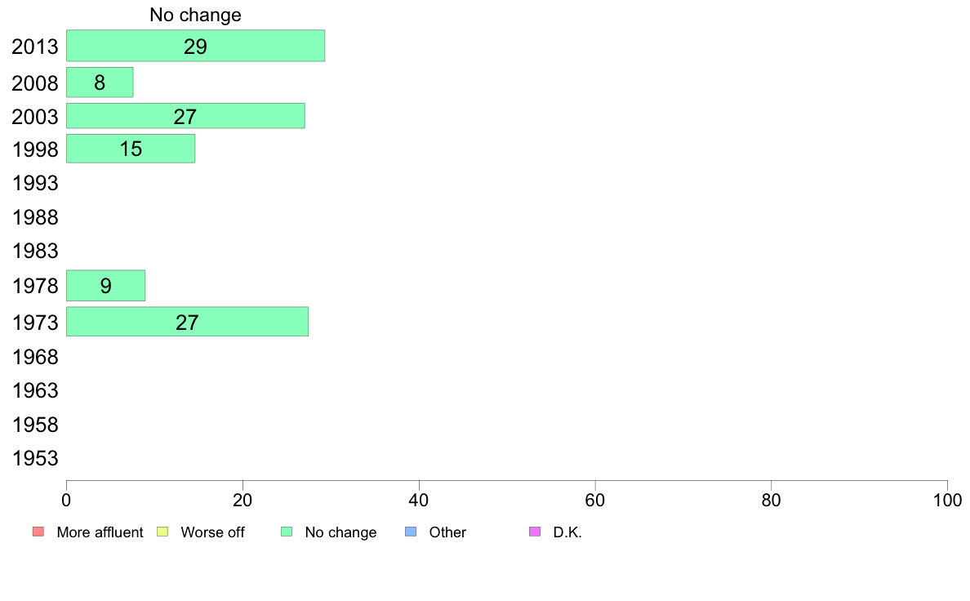Click the No change chart title
The width and height of the screenshot is (970, 601).
click(195, 15)
